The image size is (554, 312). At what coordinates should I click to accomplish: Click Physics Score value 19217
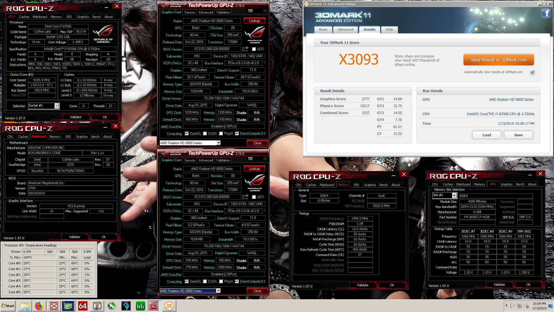tap(365, 106)
